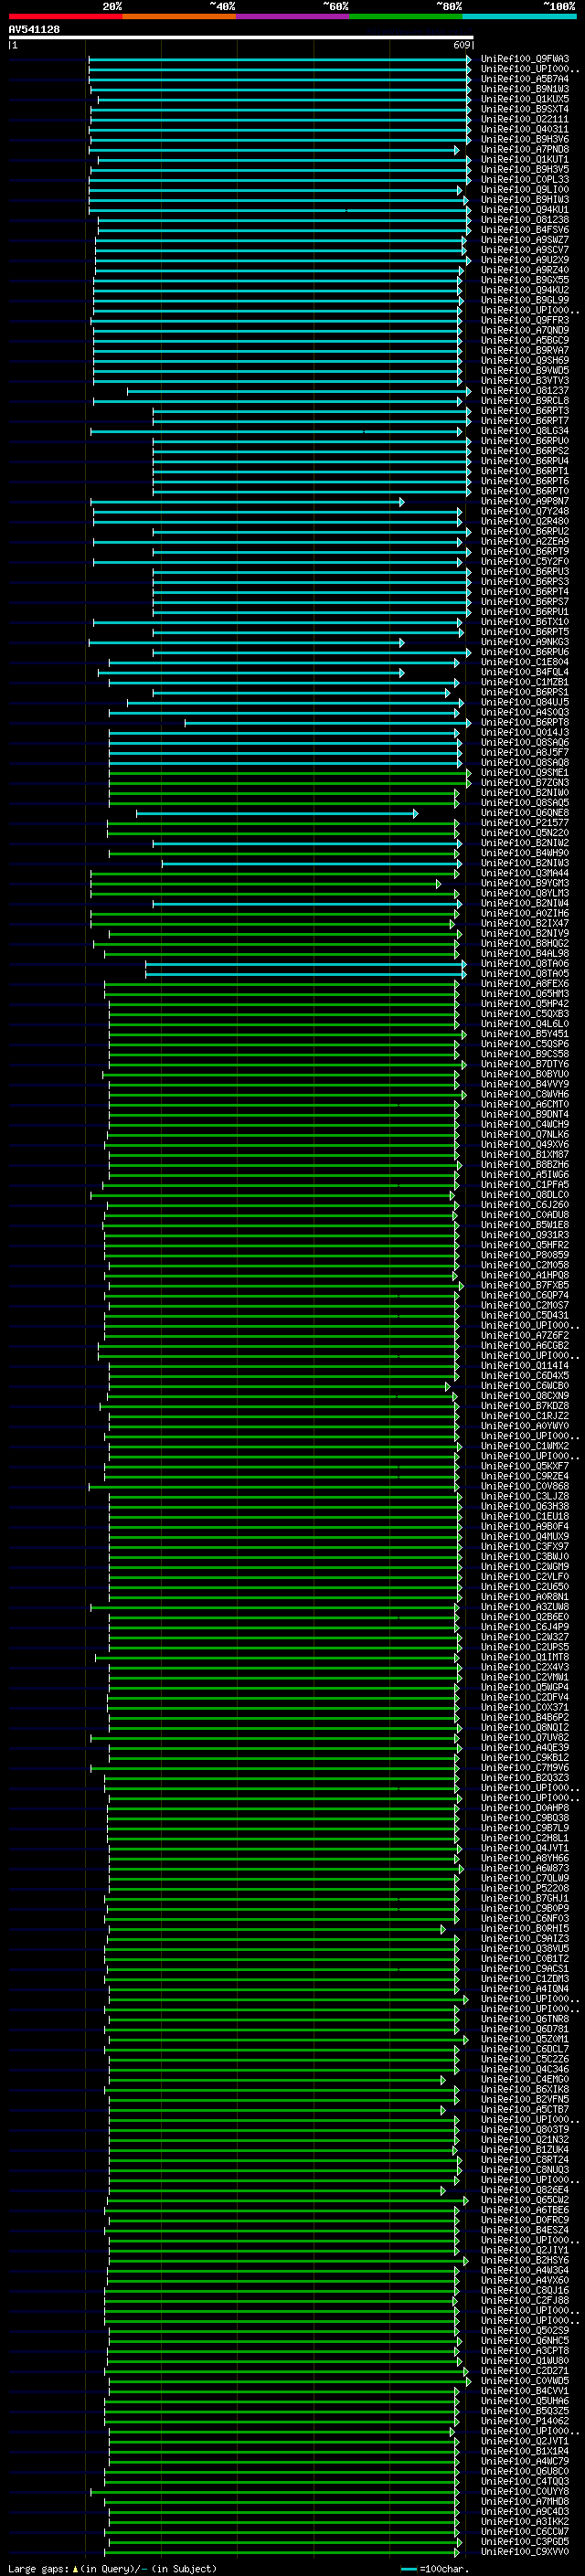Open hit UniRef100_A5B7A4

tap(525, 79)
